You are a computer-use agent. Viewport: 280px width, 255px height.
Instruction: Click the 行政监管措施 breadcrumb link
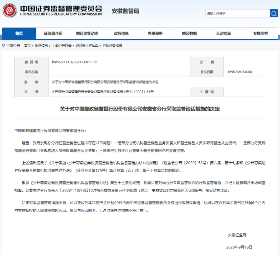112,46
